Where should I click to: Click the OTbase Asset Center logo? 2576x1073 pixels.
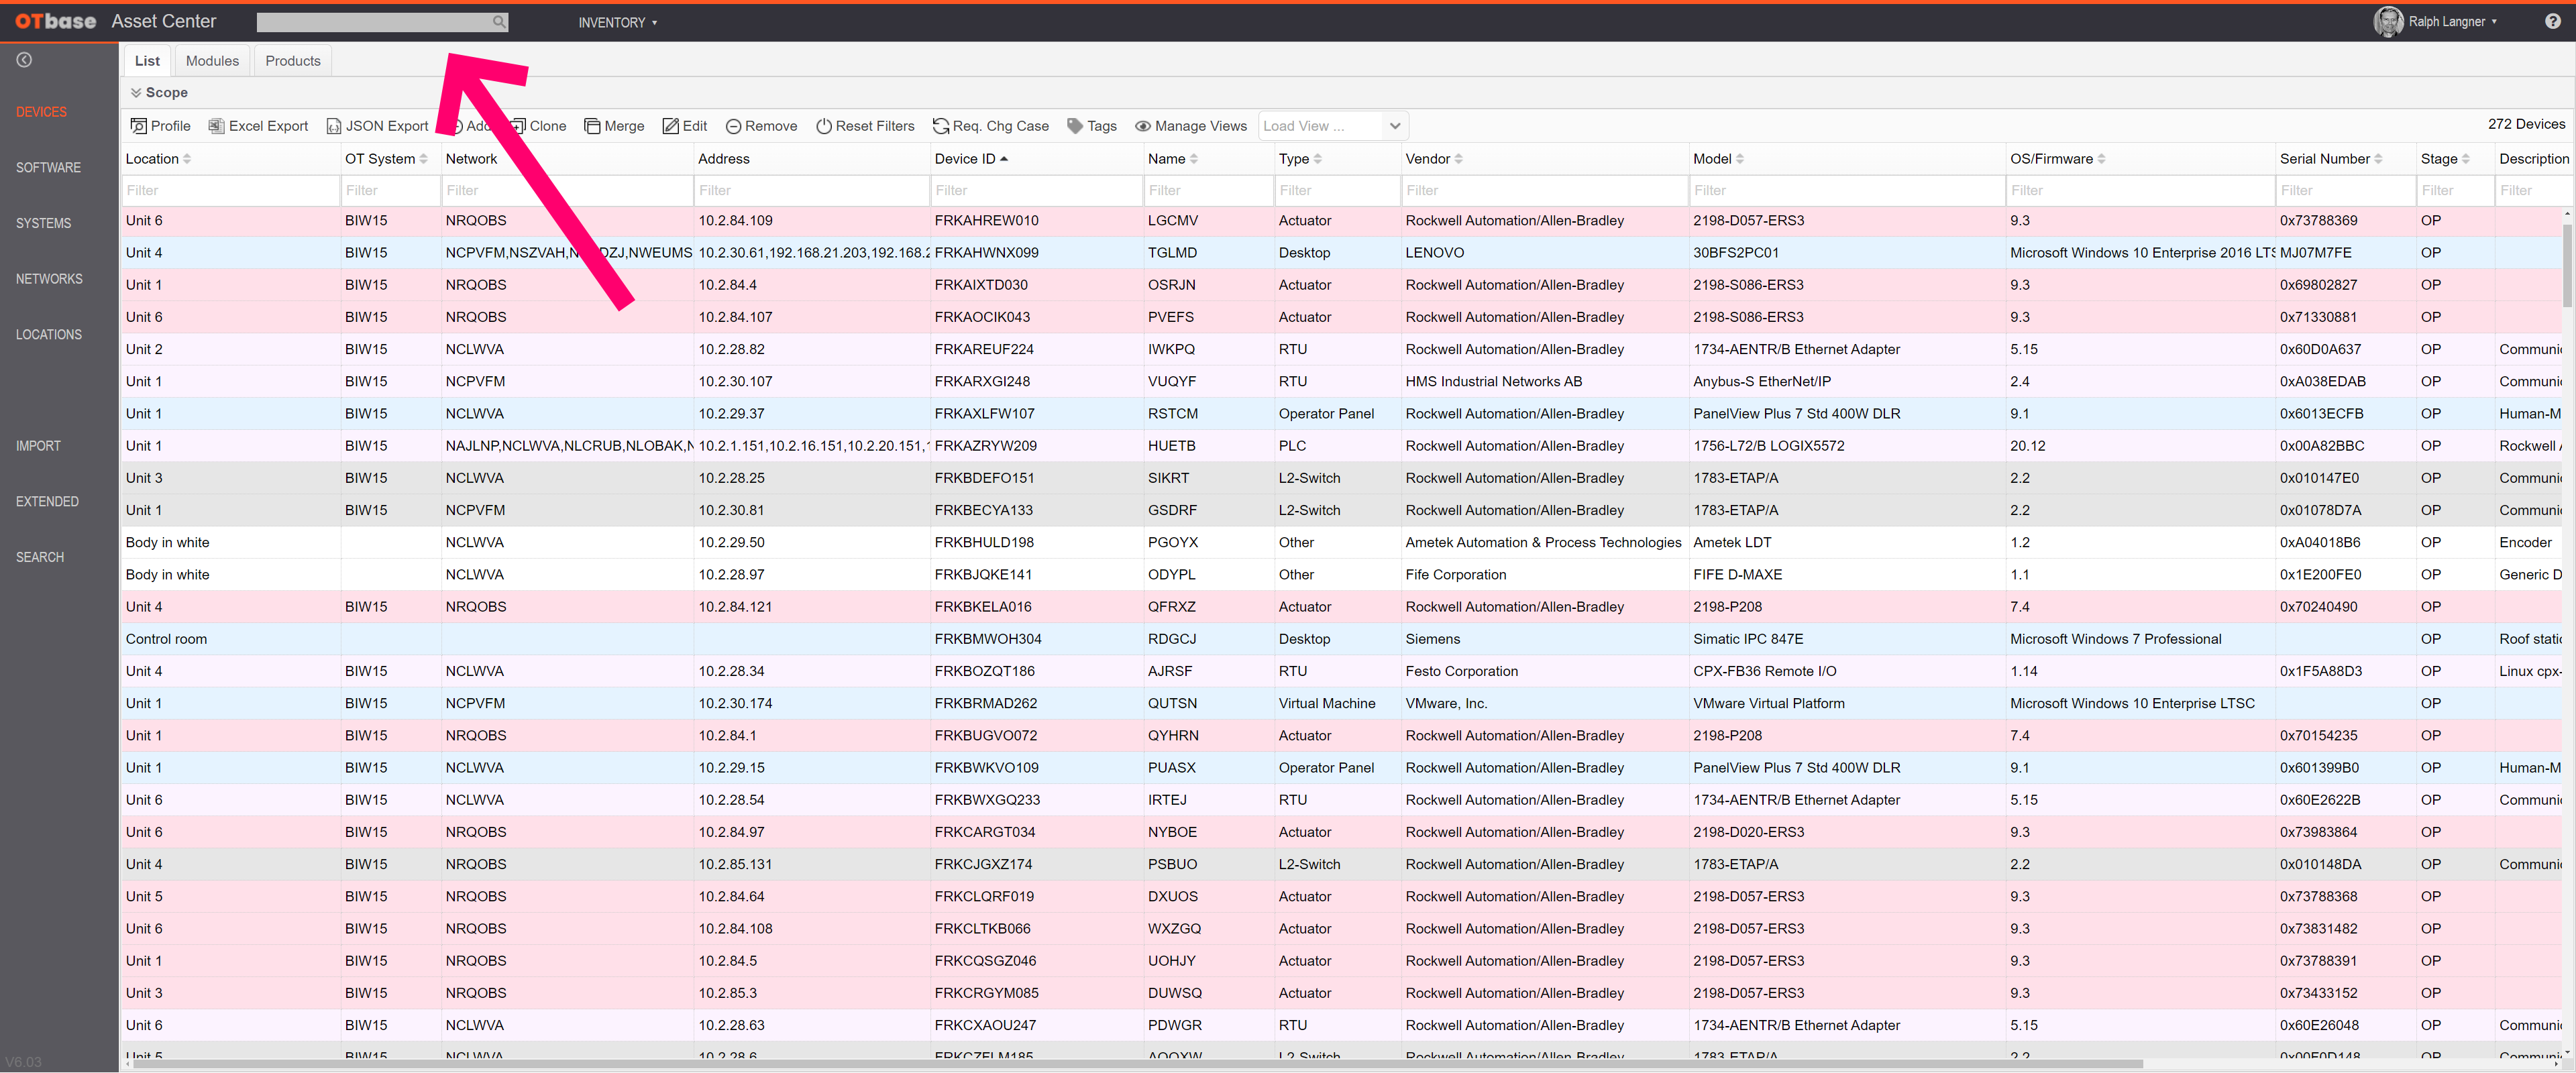pyautogui.click(x=115, y=21)
